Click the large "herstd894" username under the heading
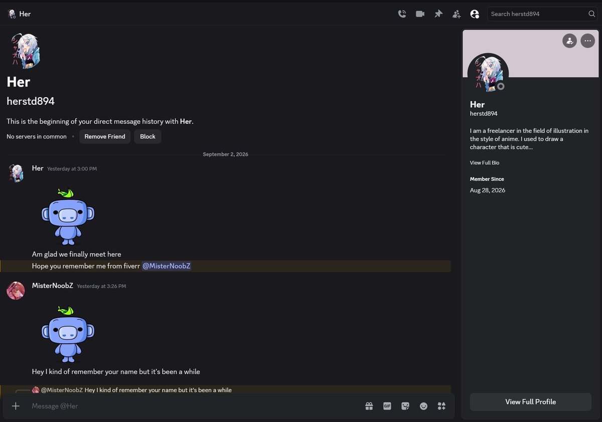The width and height of the screenshot is (602, 422). click(x=31, y=101)
